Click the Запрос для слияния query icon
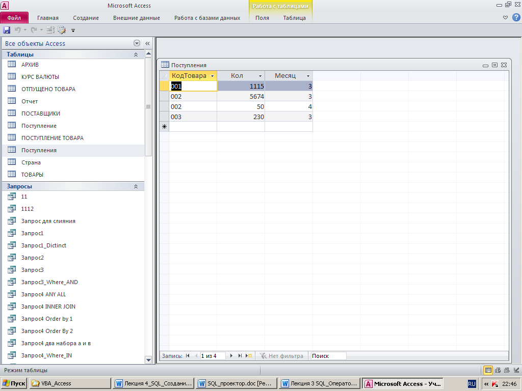This screenshot has height=391, width=522. [x=12, y=221]
